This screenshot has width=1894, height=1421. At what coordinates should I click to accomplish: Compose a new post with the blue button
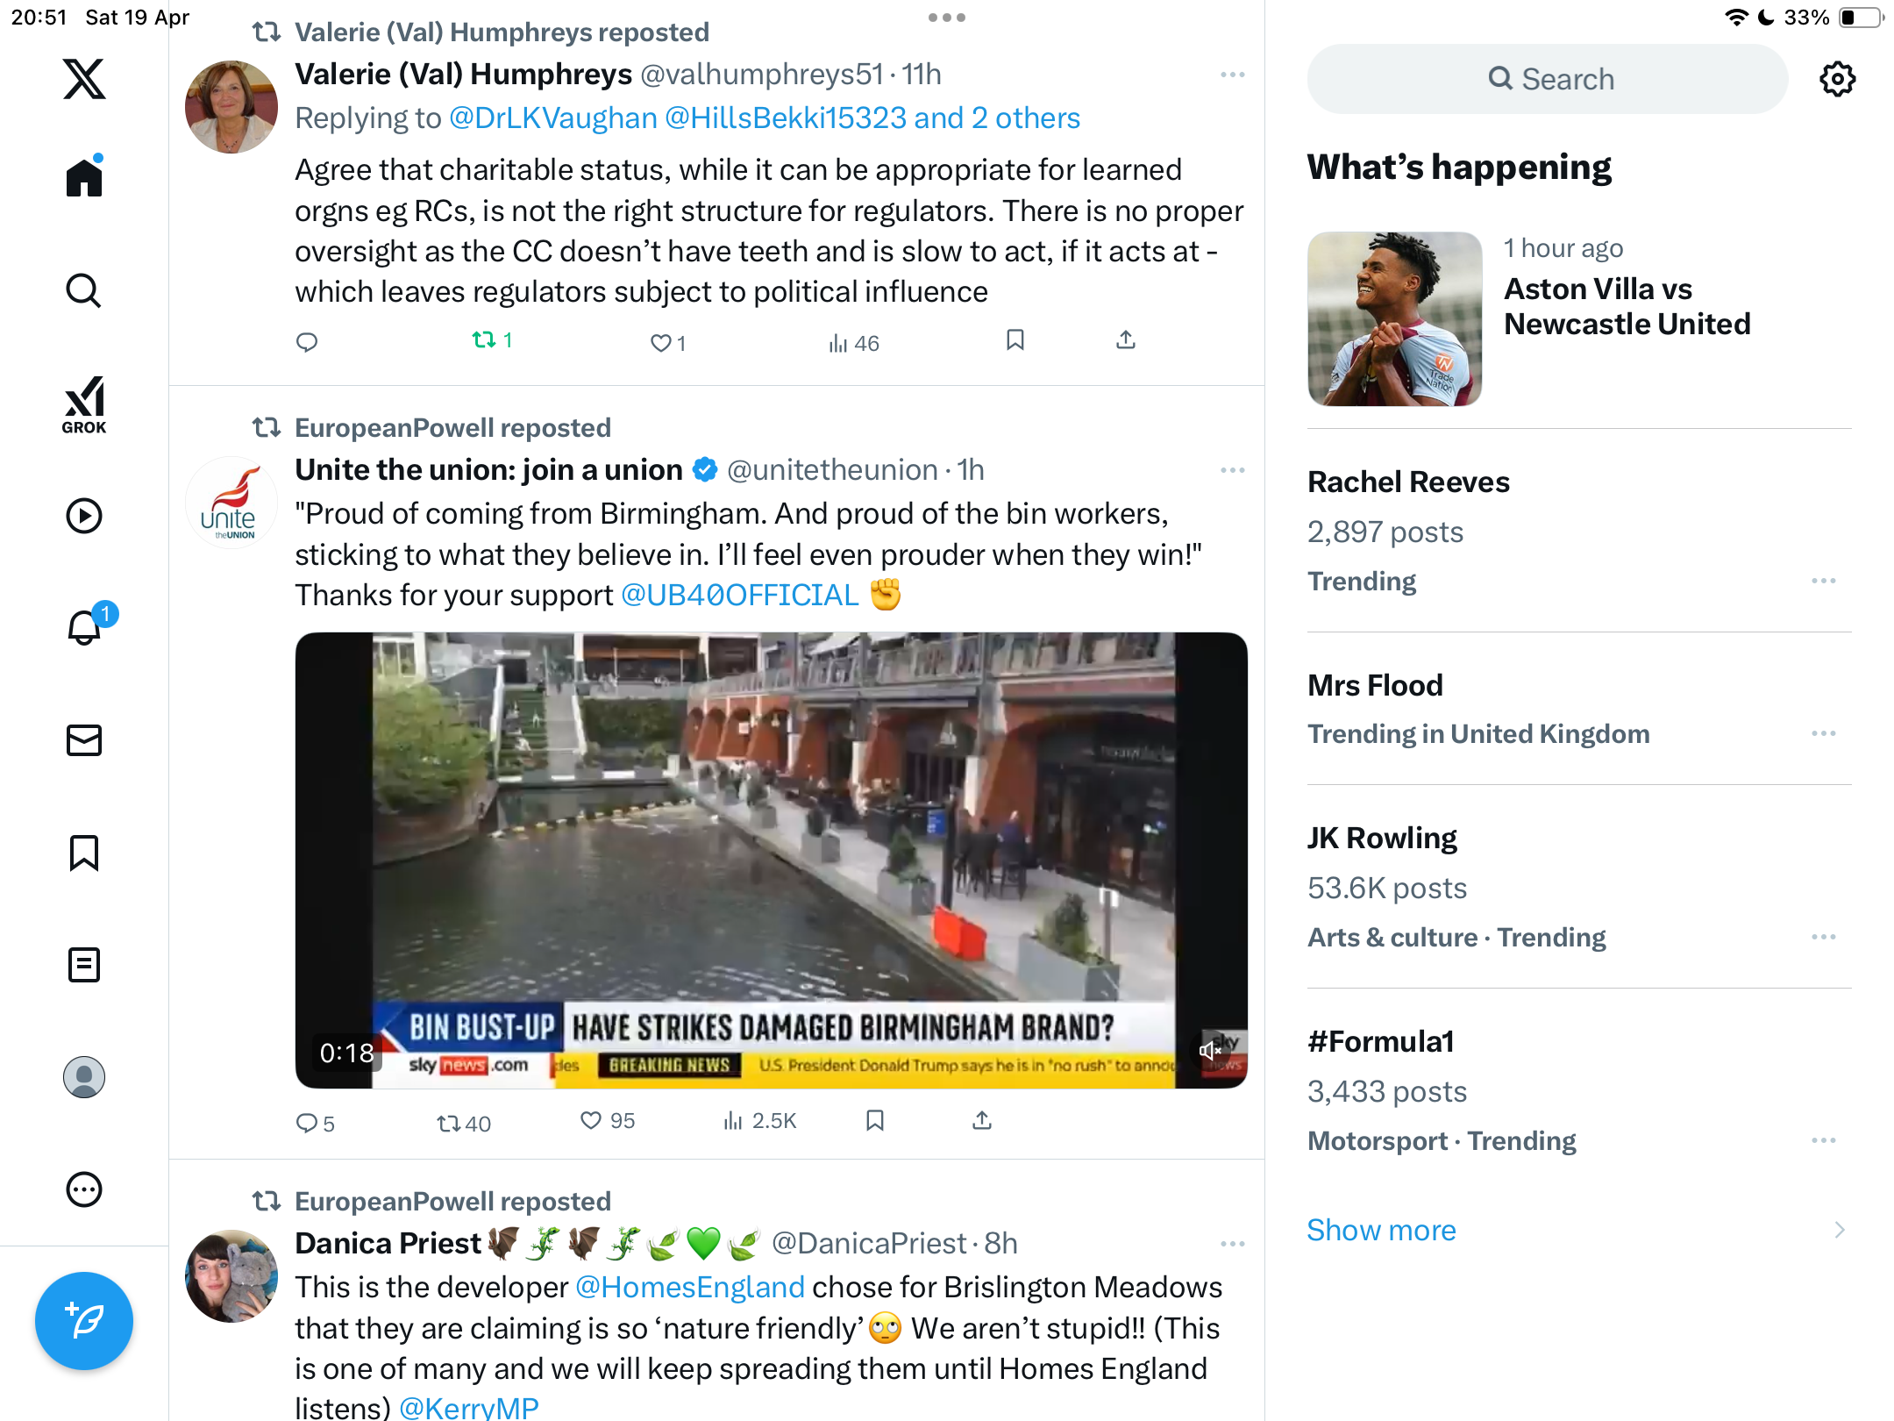click(x=84, y=1321)
